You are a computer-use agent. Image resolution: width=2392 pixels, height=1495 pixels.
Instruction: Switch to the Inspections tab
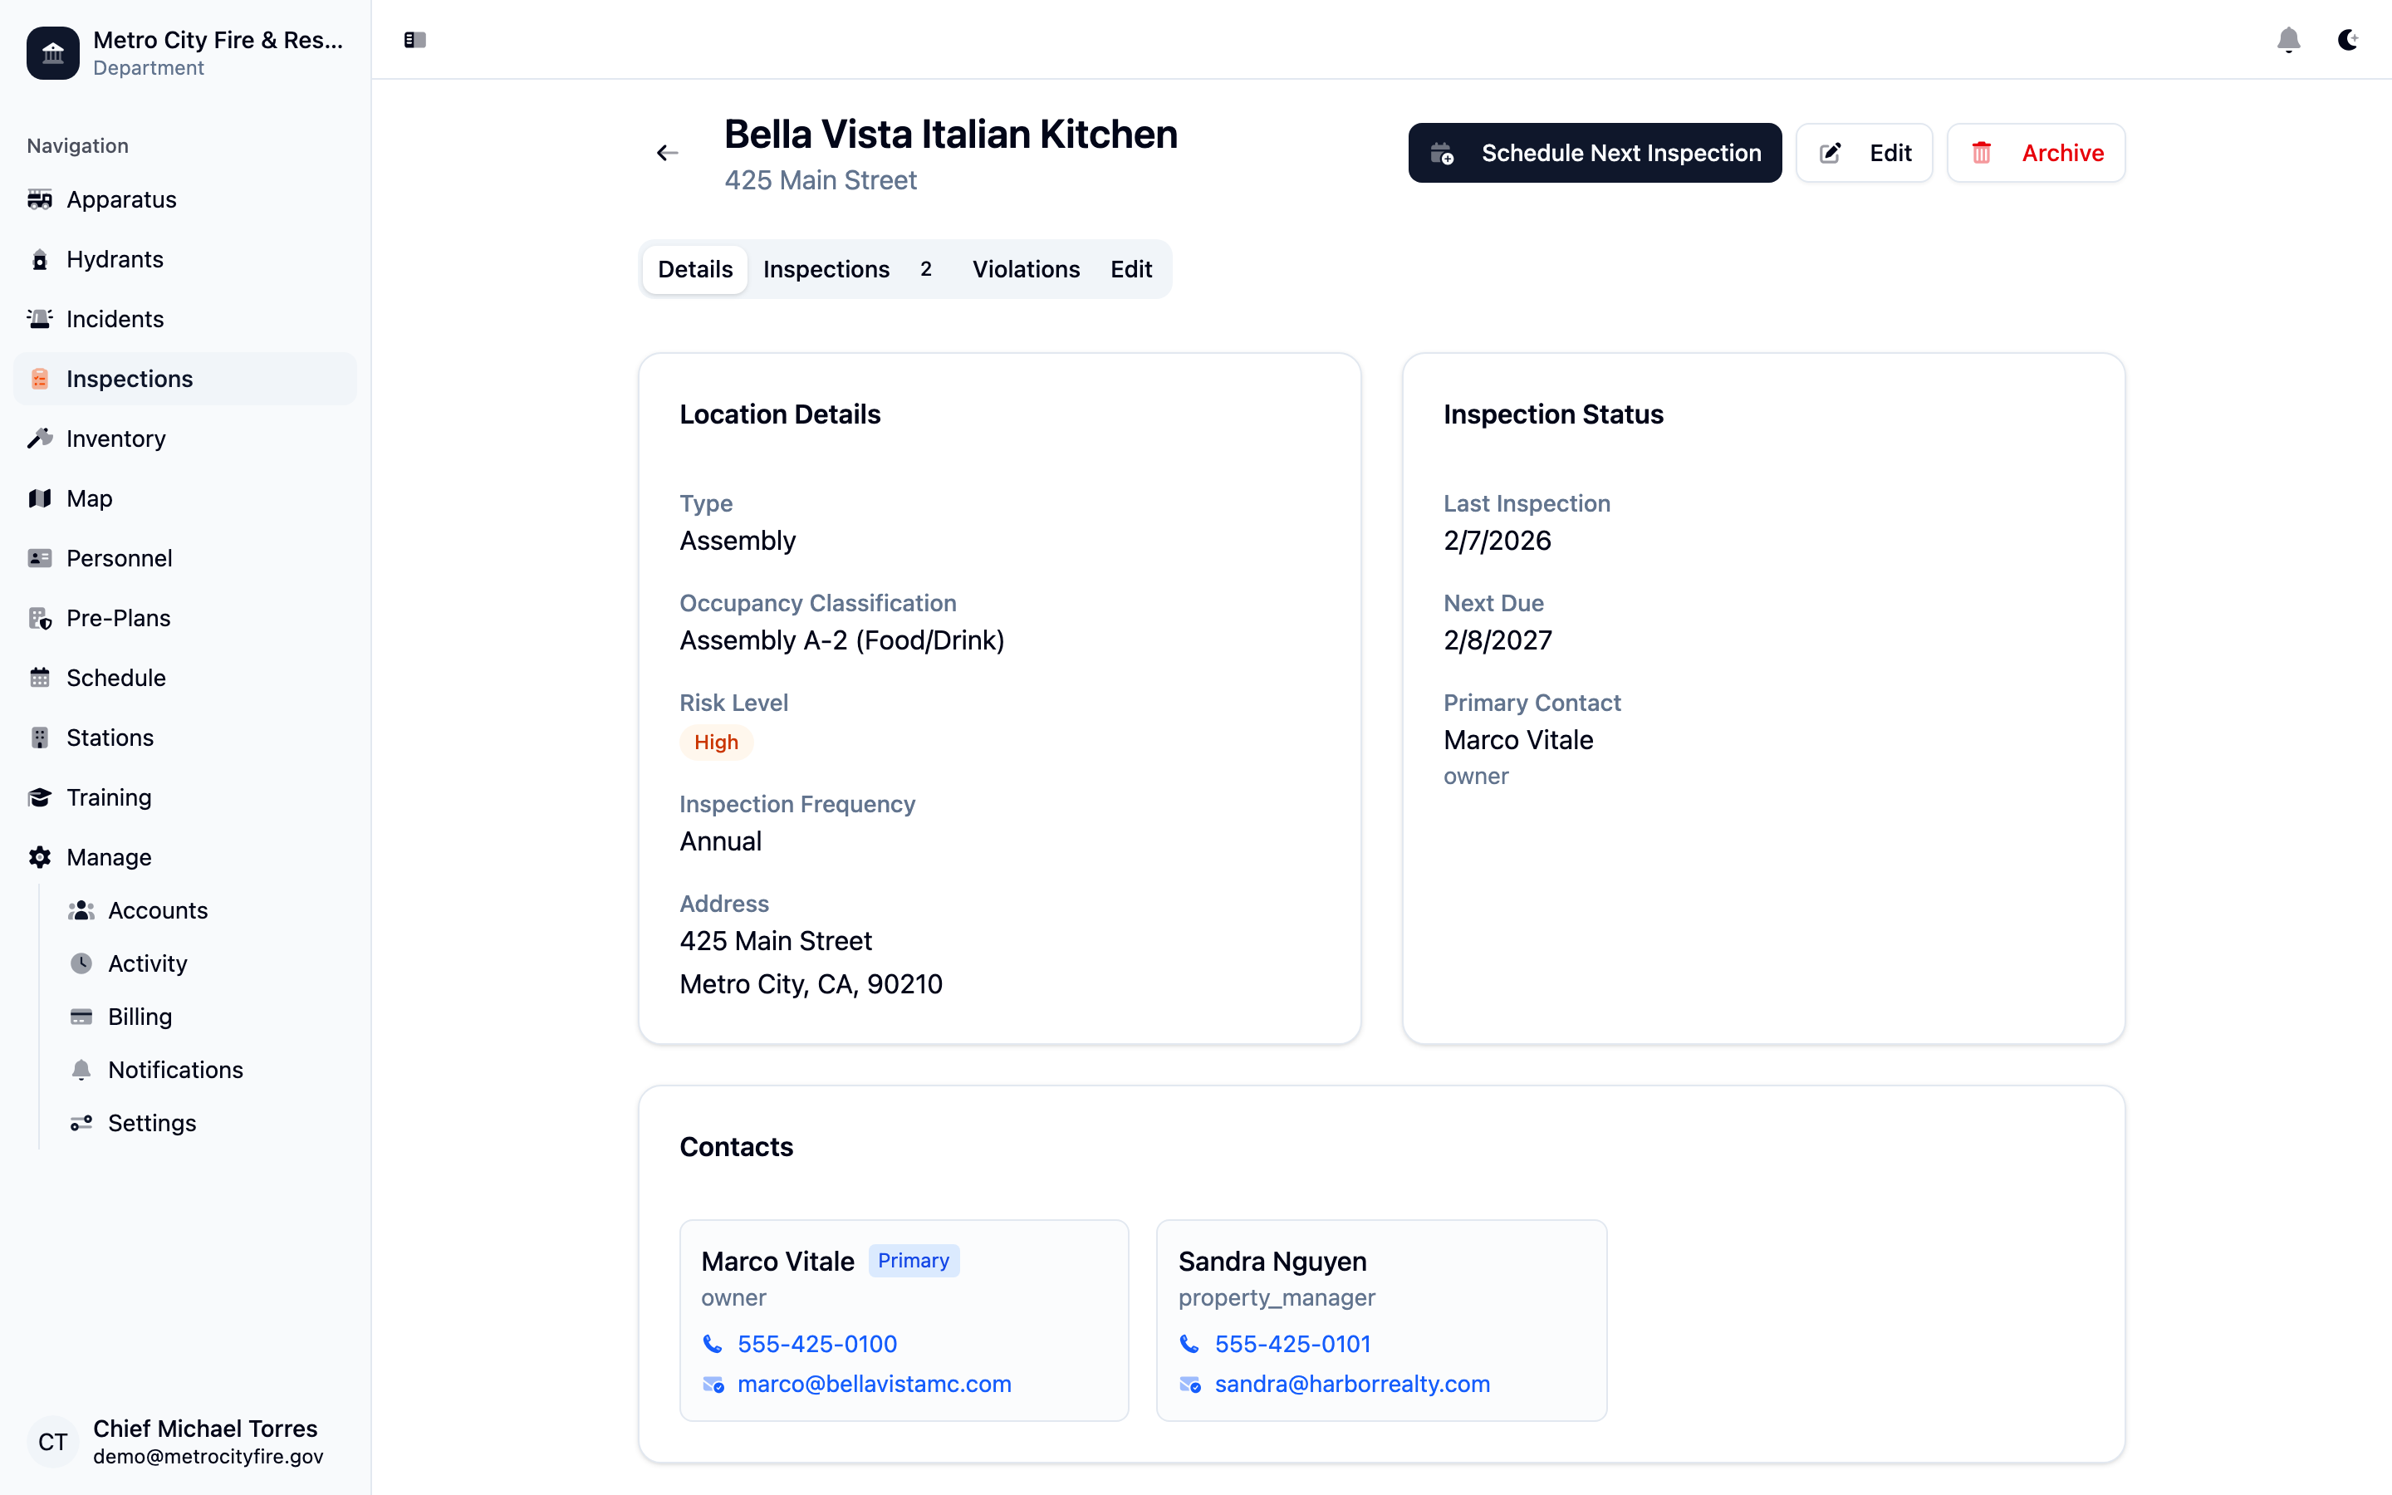(x=826, y=269)
